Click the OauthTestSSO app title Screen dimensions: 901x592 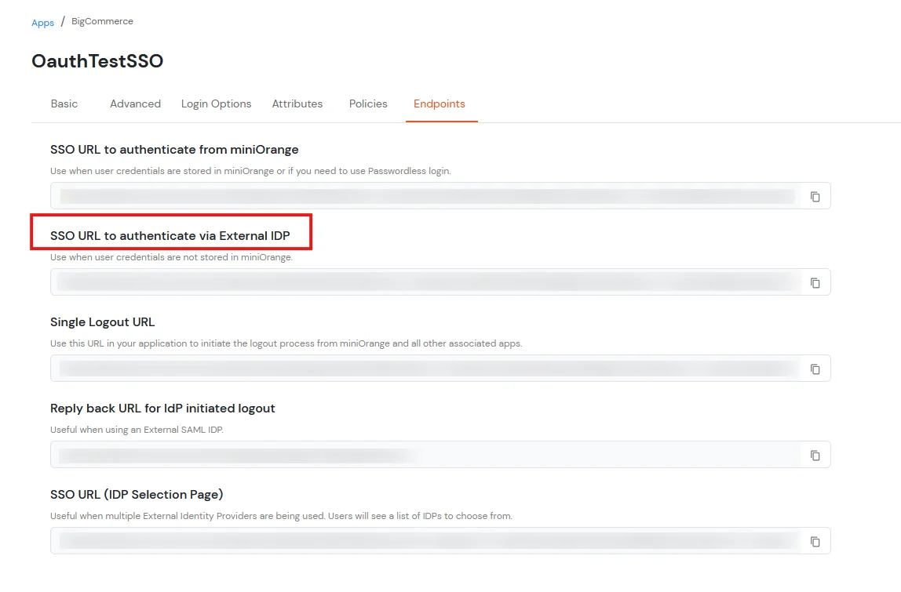point(97,60)
